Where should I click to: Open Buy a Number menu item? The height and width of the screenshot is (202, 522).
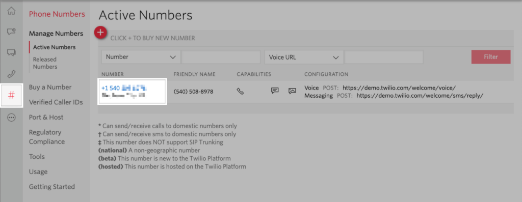pos(50,88)
